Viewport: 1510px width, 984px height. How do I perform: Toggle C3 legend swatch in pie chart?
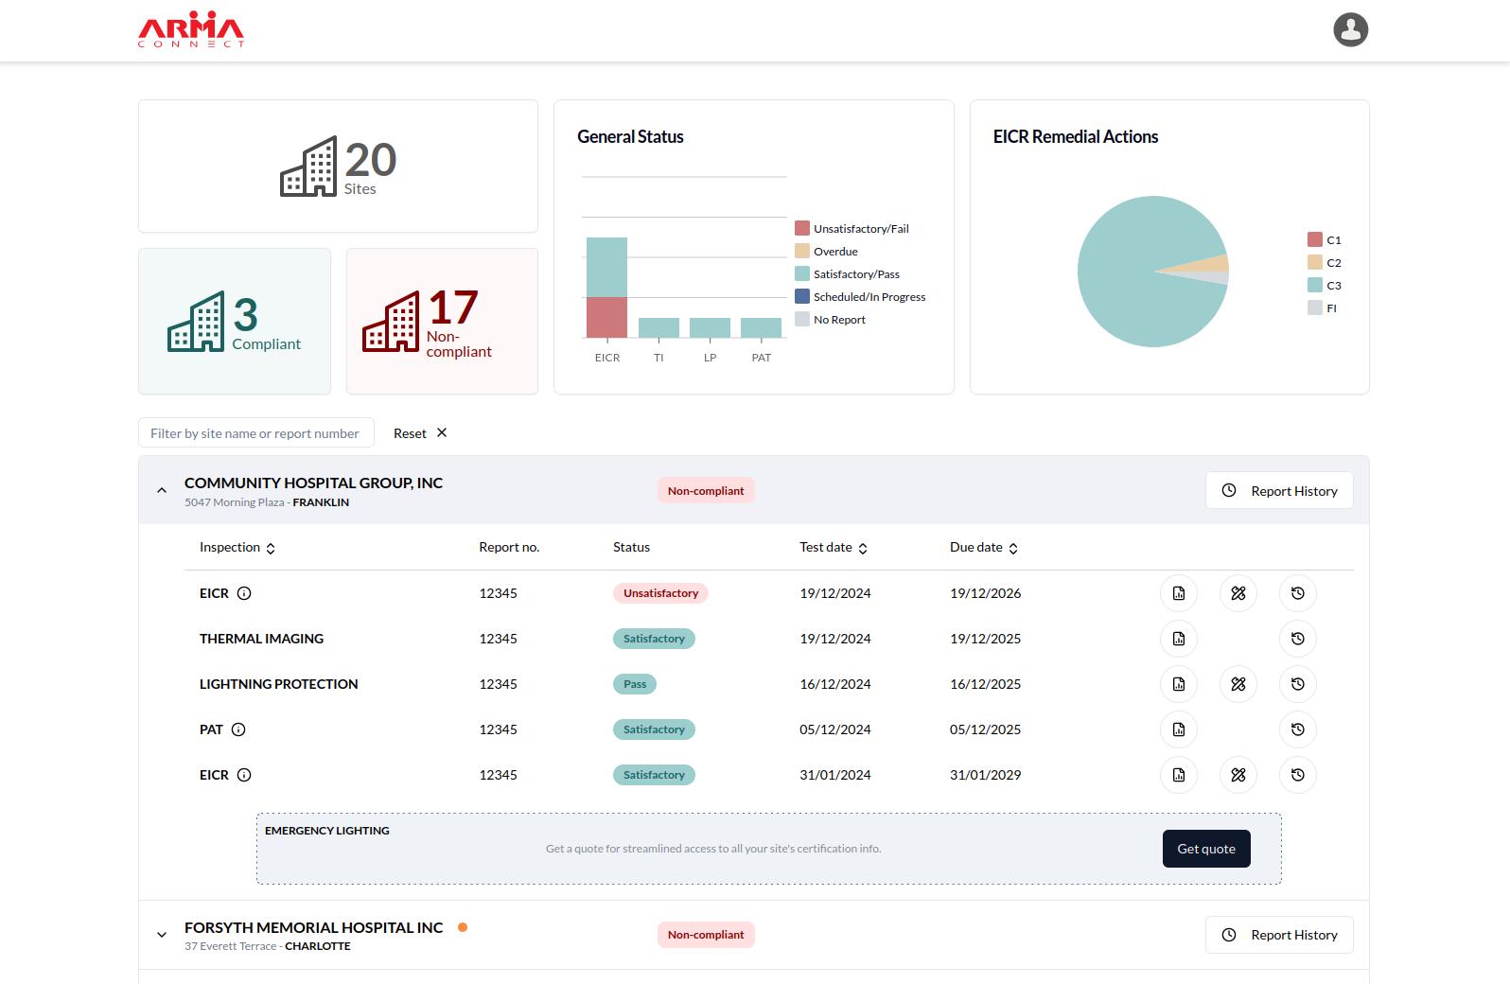pyautogui.click(x=1315, y=285)
